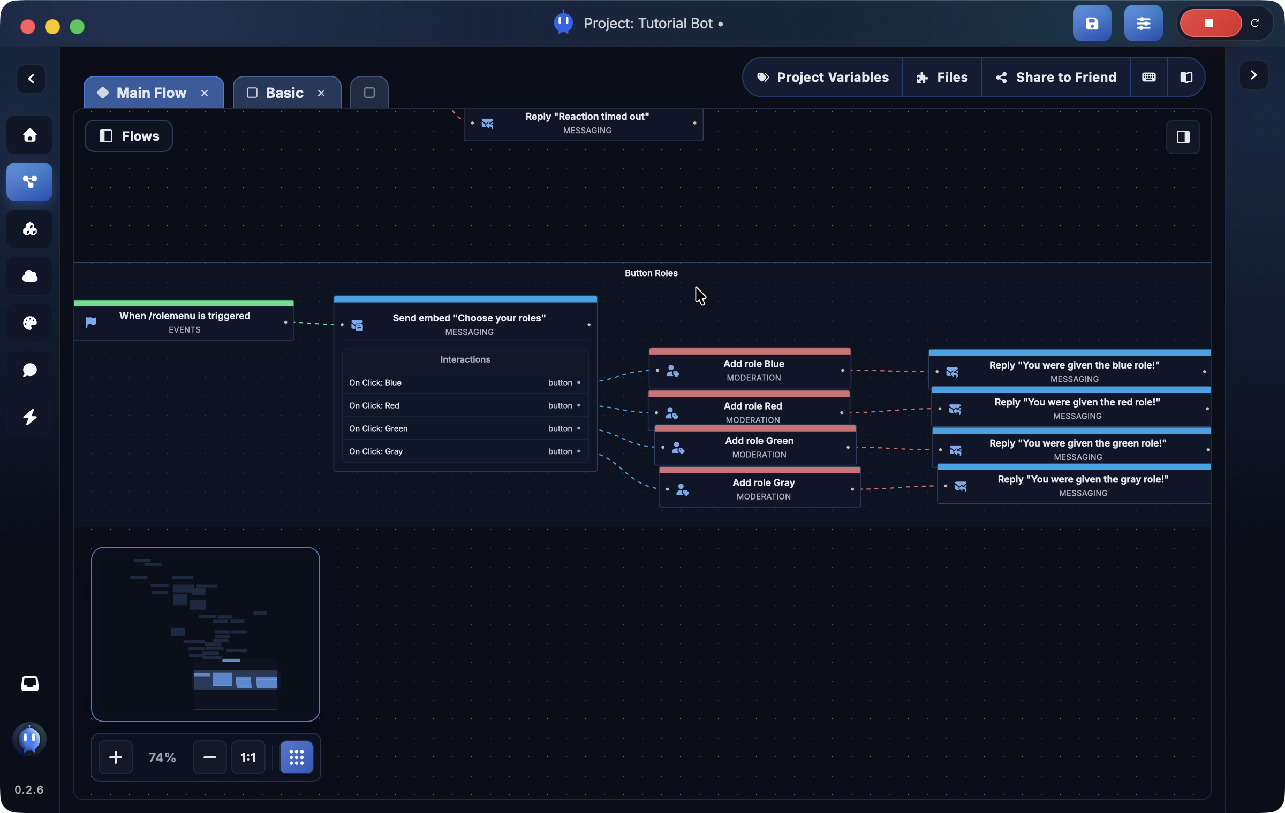The image size is (1285, 813).
Task: Click the 74% zoom level value
Action: pyautogui.click(x=162, y=757)
